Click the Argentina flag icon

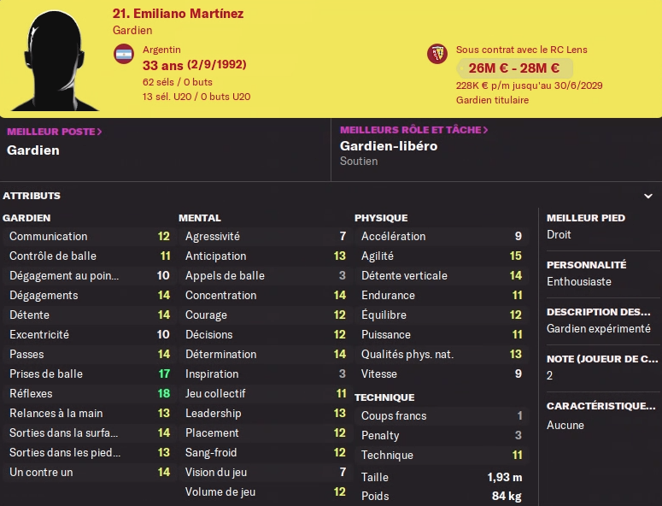[124, 54]
